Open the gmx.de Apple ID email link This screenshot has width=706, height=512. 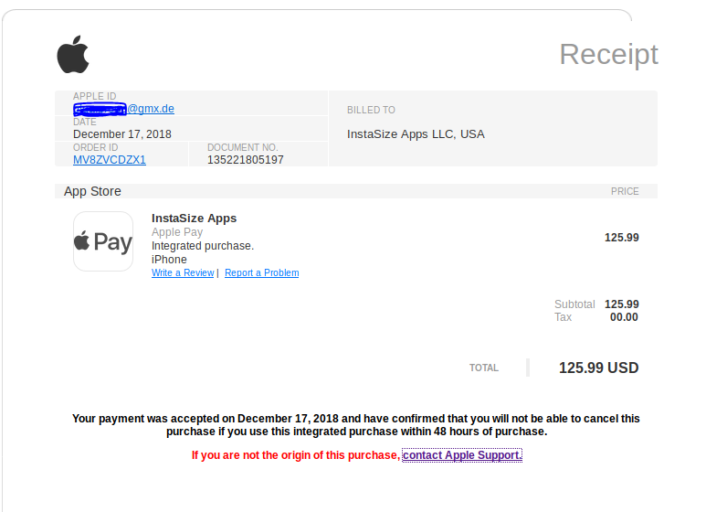click(x=124, y=109)
